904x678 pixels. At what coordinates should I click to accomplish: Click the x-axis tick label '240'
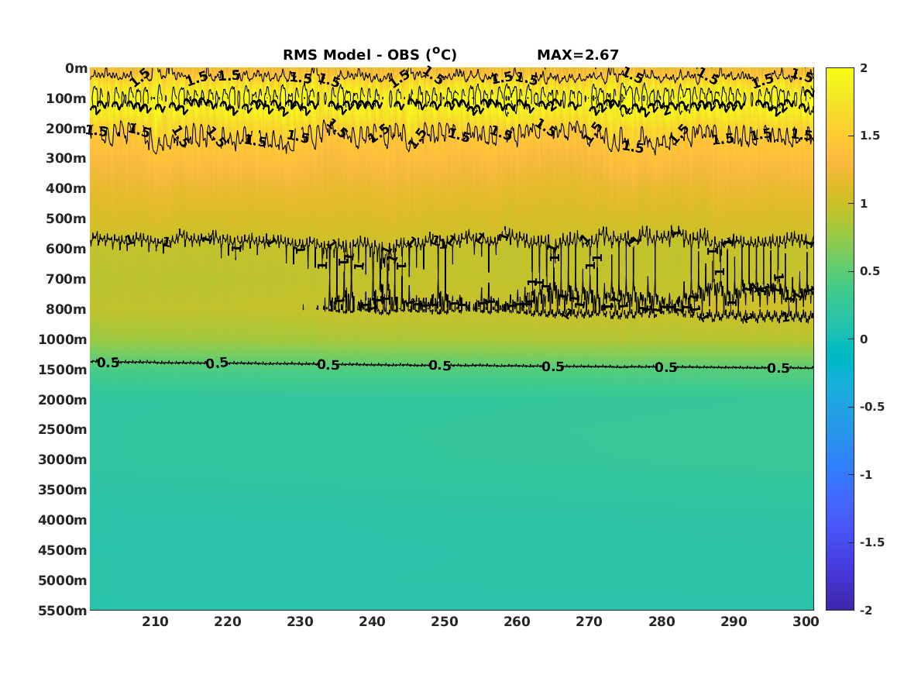click(373, 622)
